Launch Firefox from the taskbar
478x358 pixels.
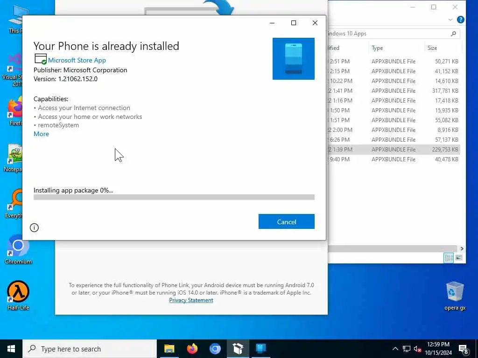coord(192,349)
